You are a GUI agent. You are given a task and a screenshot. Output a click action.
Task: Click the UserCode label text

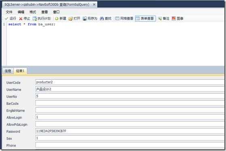point(13,83)
